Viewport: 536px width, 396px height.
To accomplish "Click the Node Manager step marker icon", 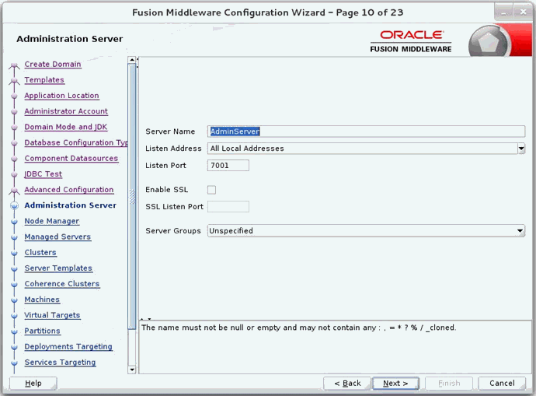I will coord(14,222).
